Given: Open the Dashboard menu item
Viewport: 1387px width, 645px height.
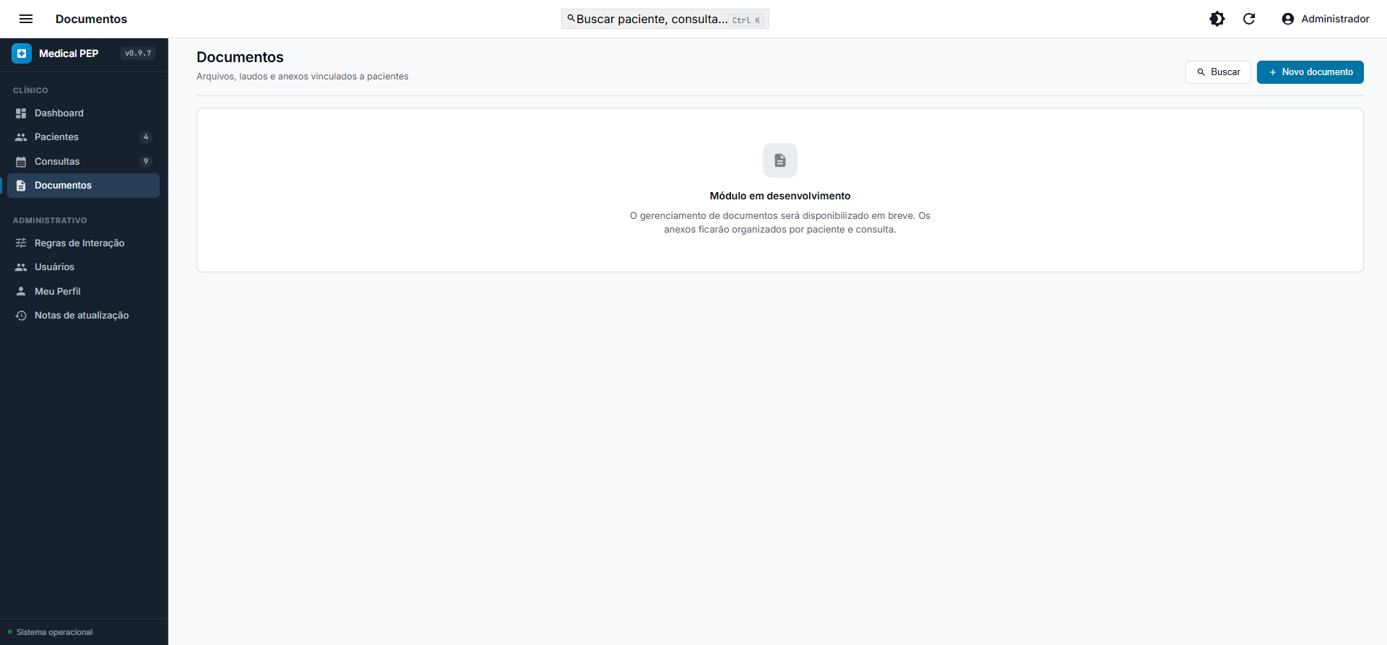Looking at the screenshot, I should point(83,113).
